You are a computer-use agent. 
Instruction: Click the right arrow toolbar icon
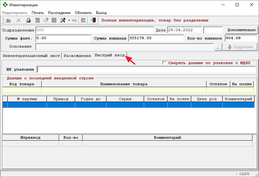[x=75, y=20]
